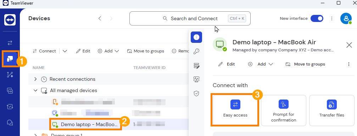
Task: Open the user account avatar
Action: tap(346, 18)
